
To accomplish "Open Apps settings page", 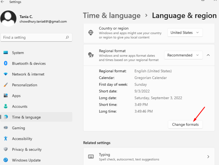I will pyautogui.click(x=36, y=96).
